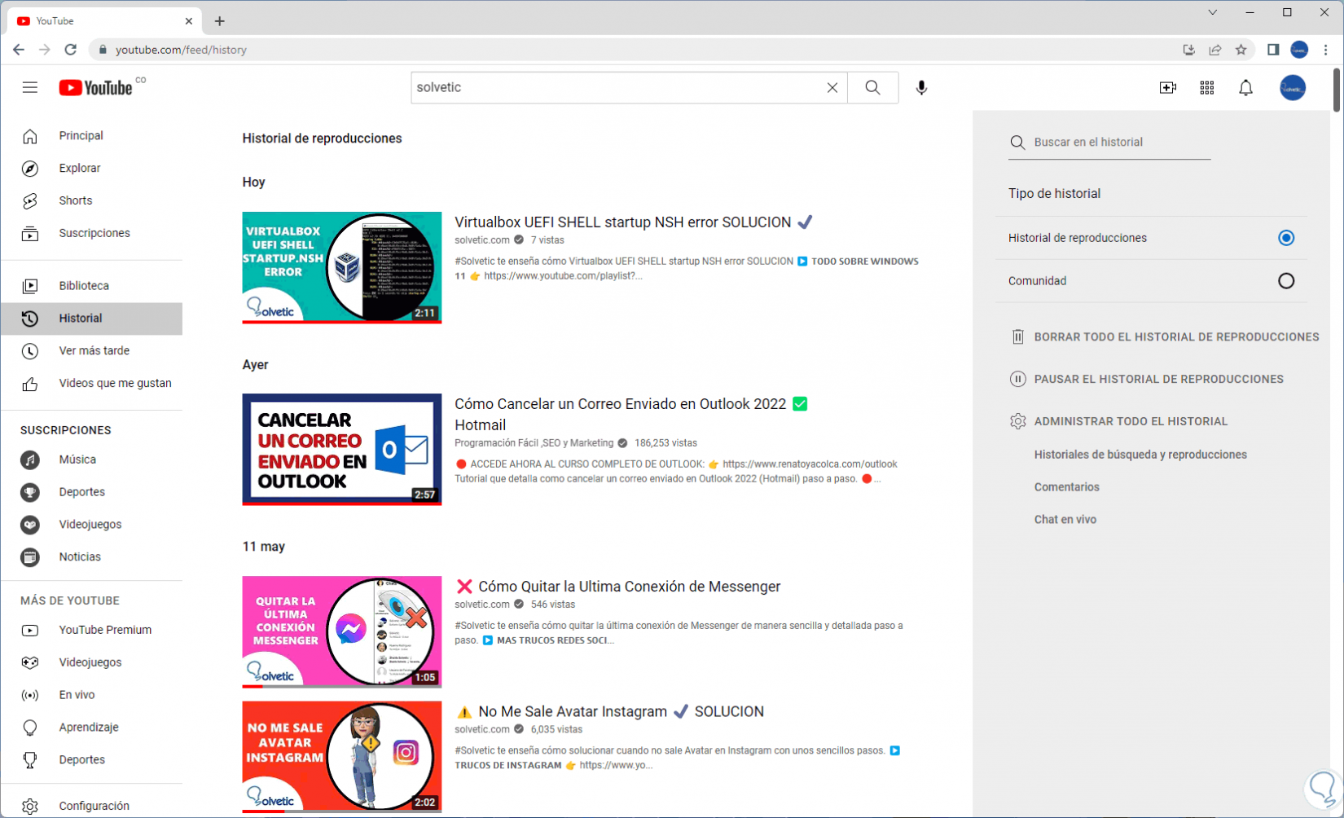Open Videos que me gustan

click(92, 384)
